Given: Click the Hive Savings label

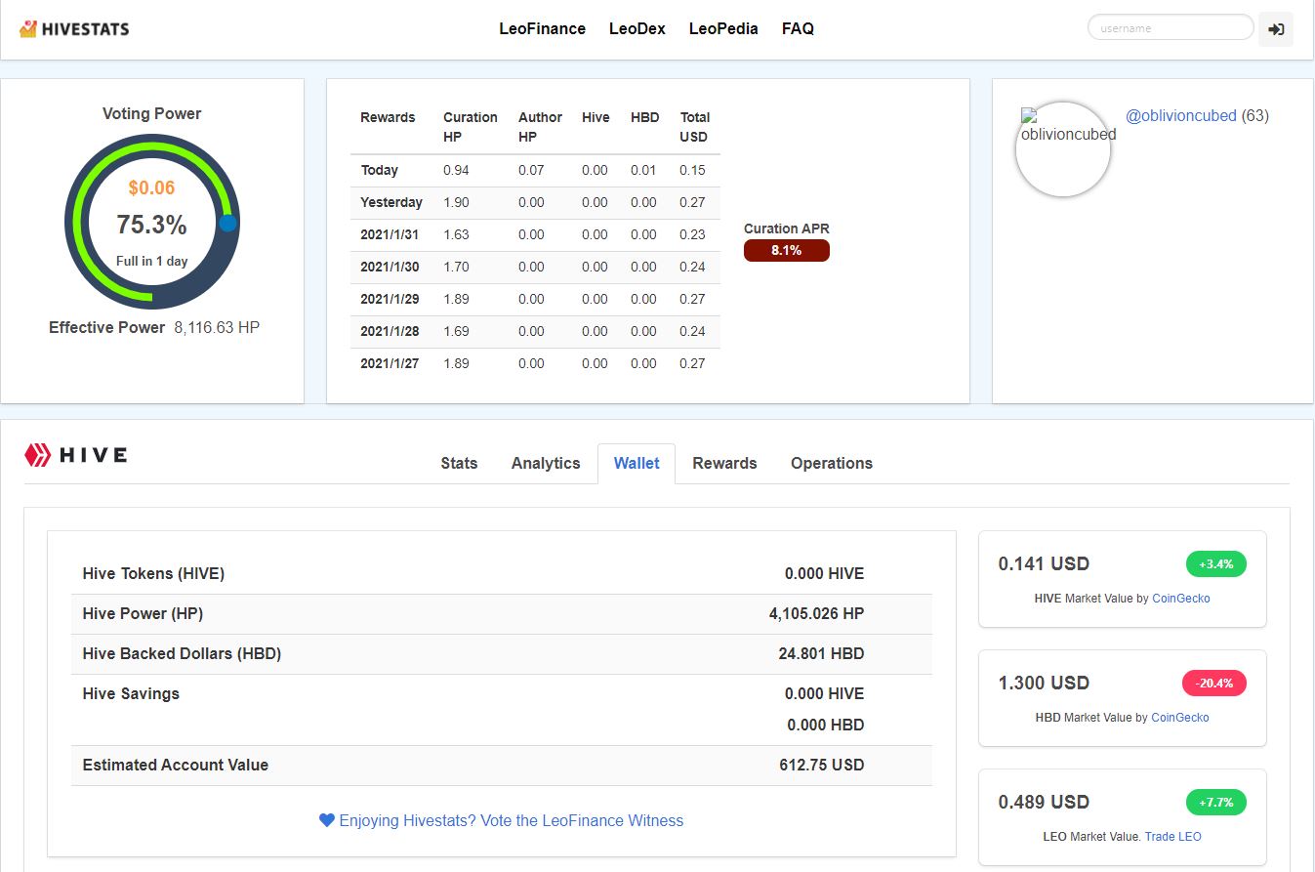Looking at the screenshot, I should click(131, 693).
